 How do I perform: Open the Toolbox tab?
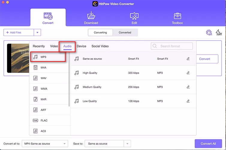(x=177, y=19)
